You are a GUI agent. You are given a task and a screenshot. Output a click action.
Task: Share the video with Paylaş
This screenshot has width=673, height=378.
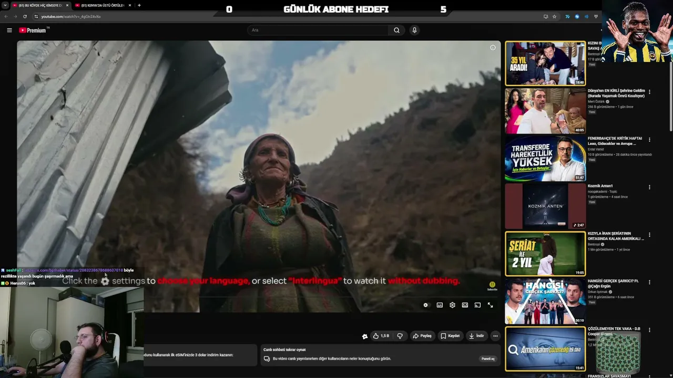click(422, 336)
